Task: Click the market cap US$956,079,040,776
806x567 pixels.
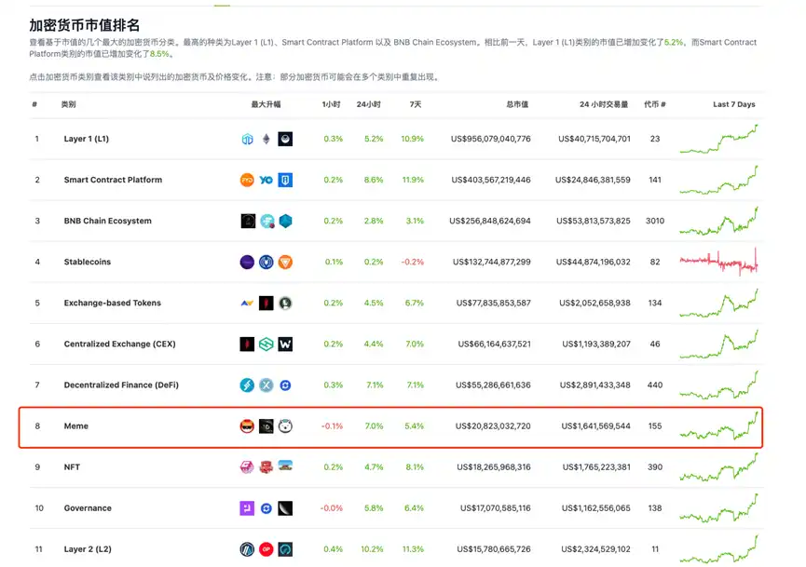Action: 491,139
